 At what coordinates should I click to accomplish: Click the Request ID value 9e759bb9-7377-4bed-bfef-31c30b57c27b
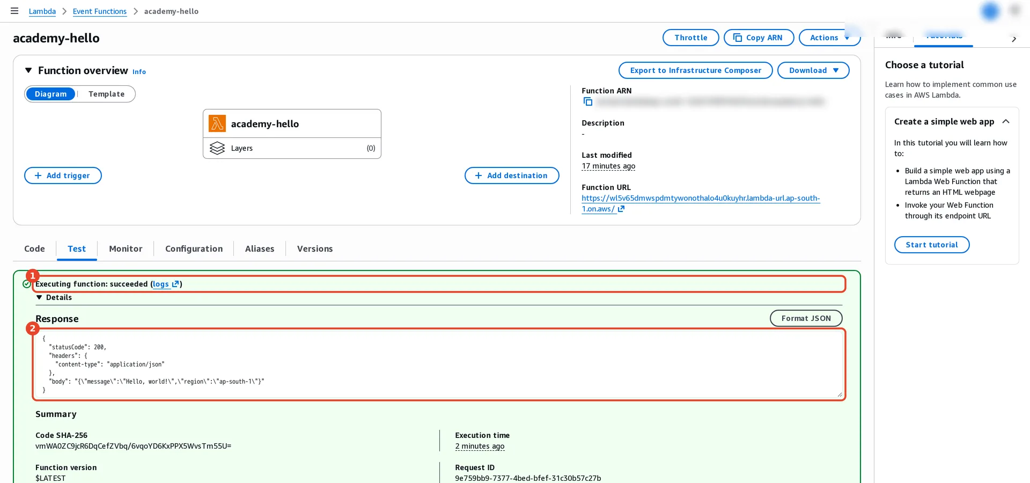528,478
